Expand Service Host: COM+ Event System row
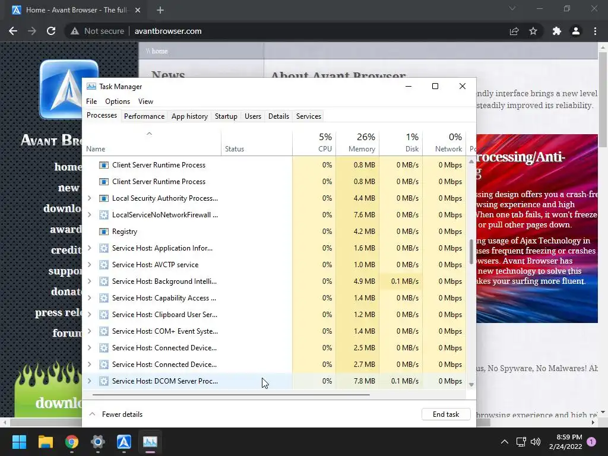This screenshot has height=456, width=608. coord(90,331)
